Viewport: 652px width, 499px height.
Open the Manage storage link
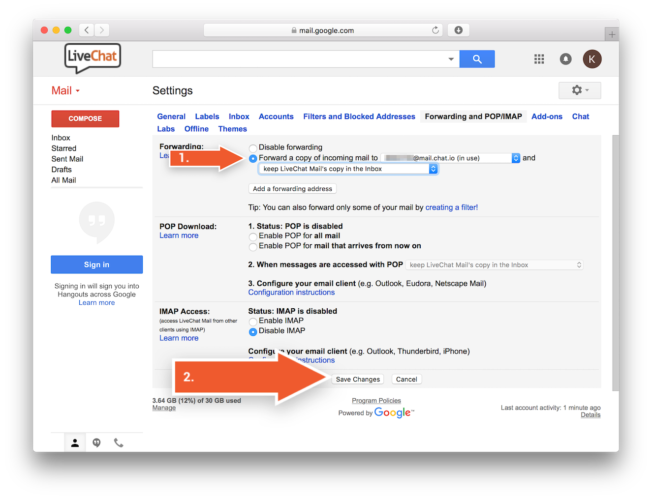(x=164, y=408)
